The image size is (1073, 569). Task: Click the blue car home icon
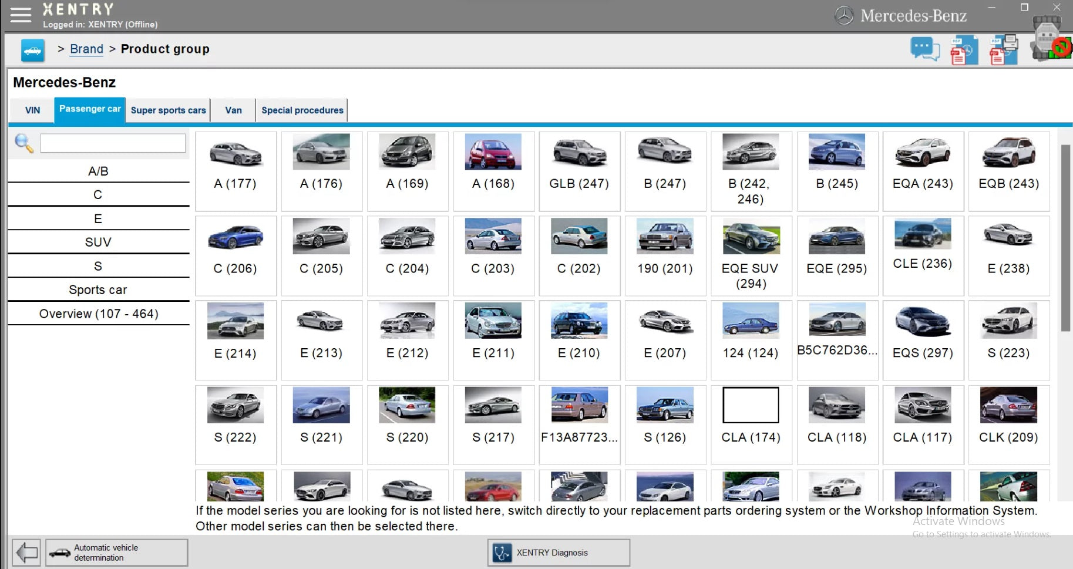pos(33,50)
